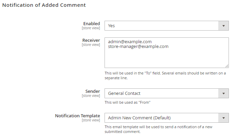234x136 pixels.
Task: Click the "Receiver" field label
Action: (x=91, y=40)
